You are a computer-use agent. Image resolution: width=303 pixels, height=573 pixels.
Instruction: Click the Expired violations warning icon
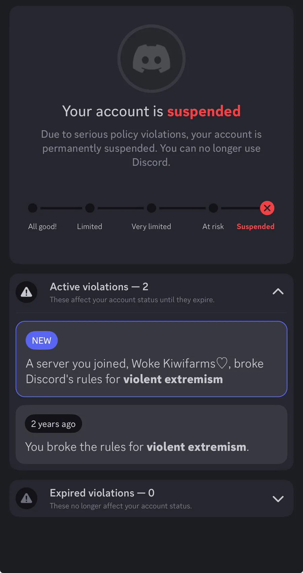click(x=26, y=498)
